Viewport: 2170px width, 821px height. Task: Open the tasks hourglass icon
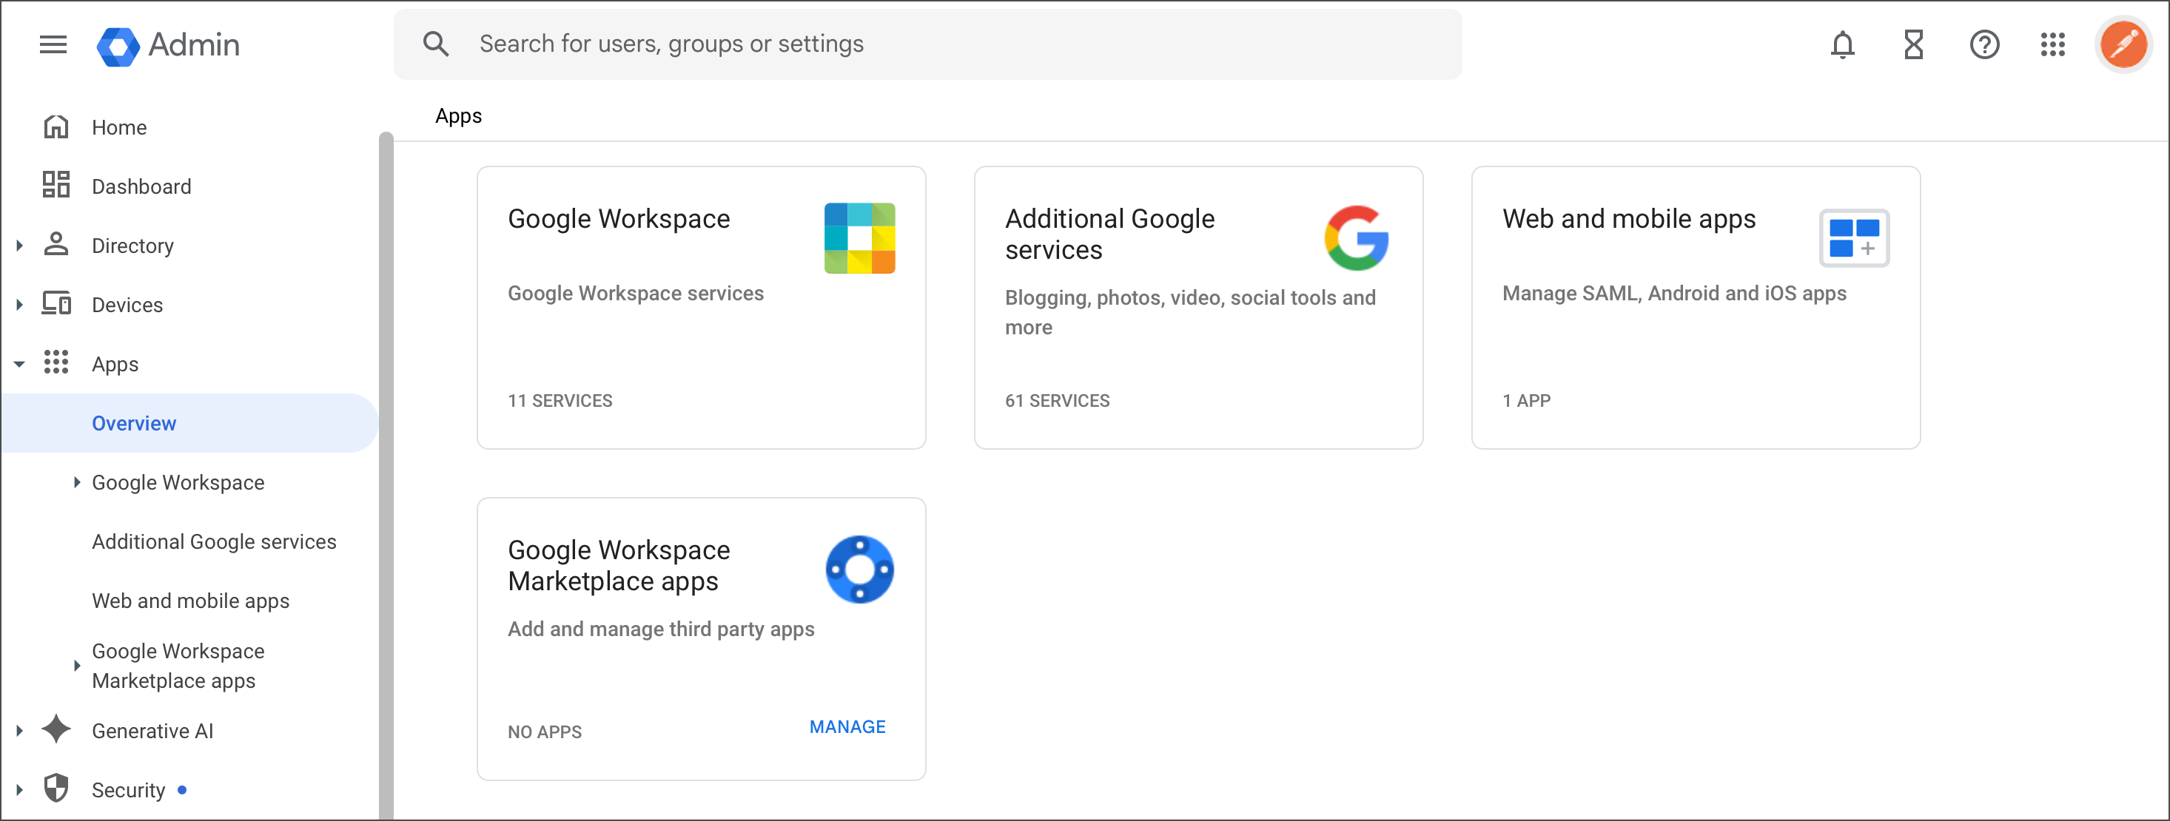pos(1913,44)
